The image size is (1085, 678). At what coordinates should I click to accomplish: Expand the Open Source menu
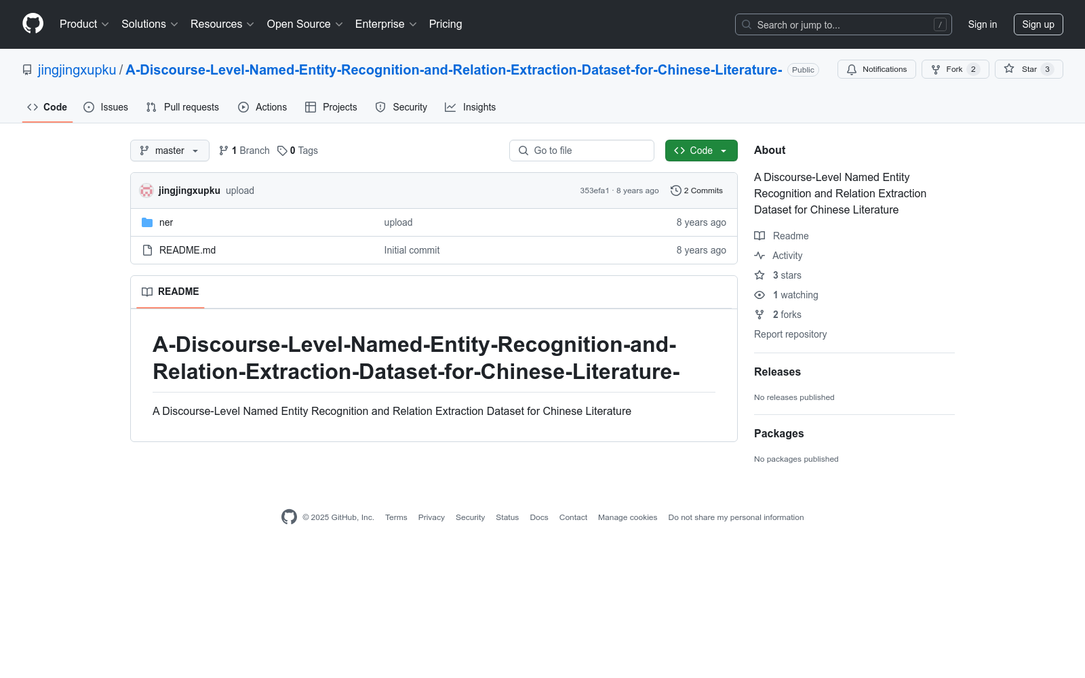(x=305, y=24)
